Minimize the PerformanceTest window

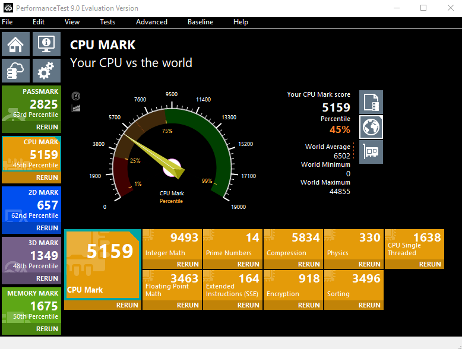(x=397, y=8)
